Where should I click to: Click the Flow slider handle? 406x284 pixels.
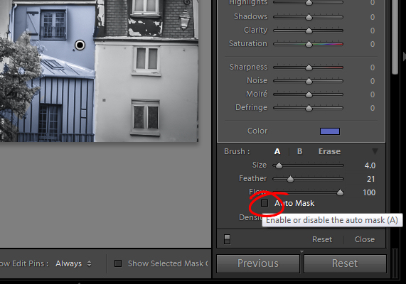[340, 192]
